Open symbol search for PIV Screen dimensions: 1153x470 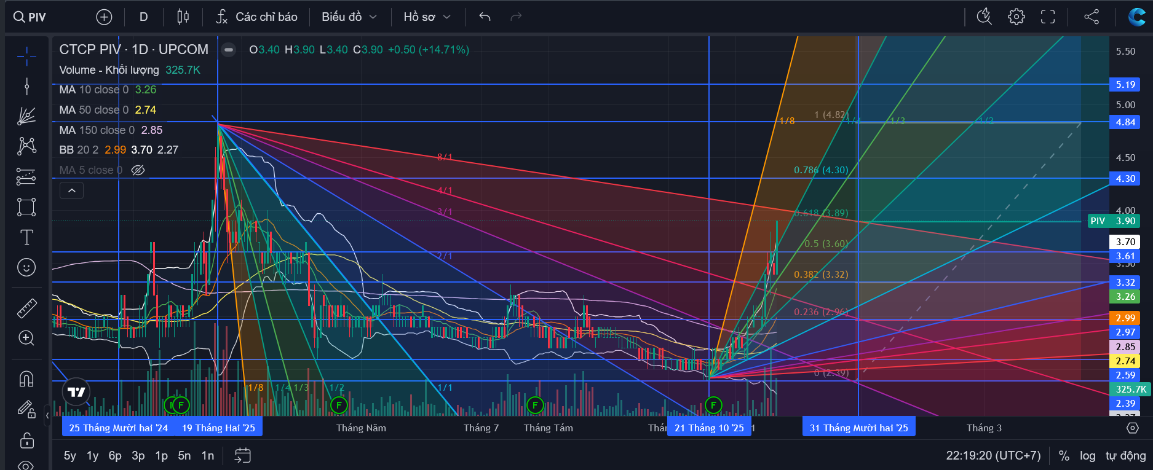click(x=30, y=17)
